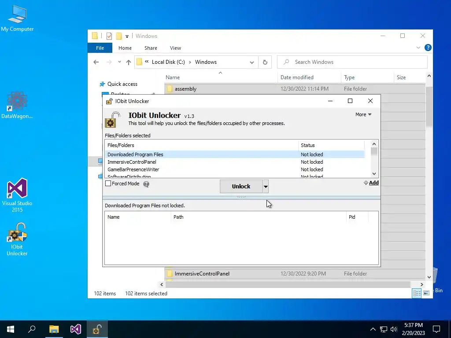Select Local Disk (C:) in address bar
This screenshot has height=338, width=451.
coord(168,62)
